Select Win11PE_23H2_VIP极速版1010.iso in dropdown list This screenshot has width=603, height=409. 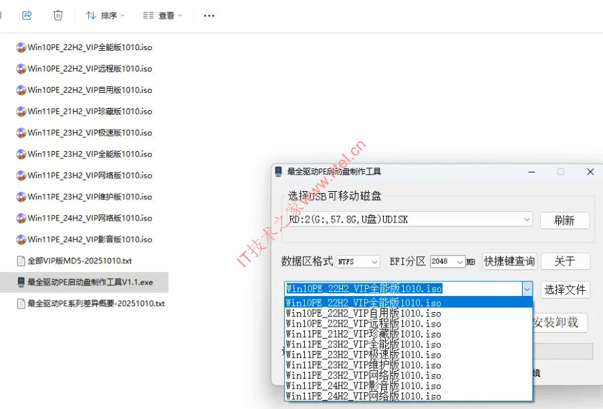(363, 354)
